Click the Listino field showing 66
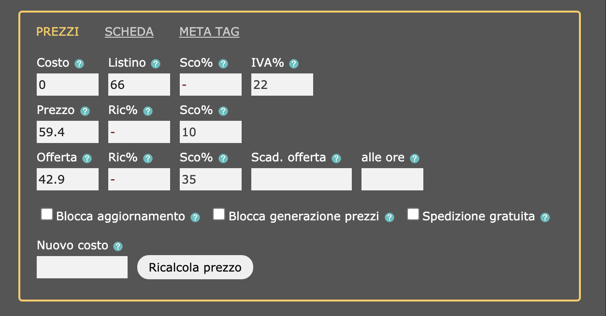This screenshot has width=606, height=316. coord(139,85)
